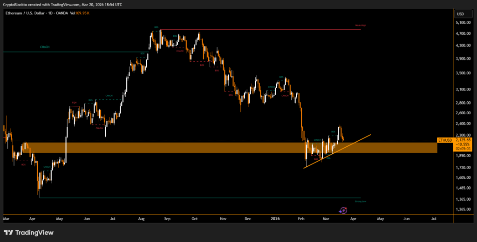The height and width of the screenshot is (242, 477).
Task: Click the purple lightning event icon
Action: 343,210
